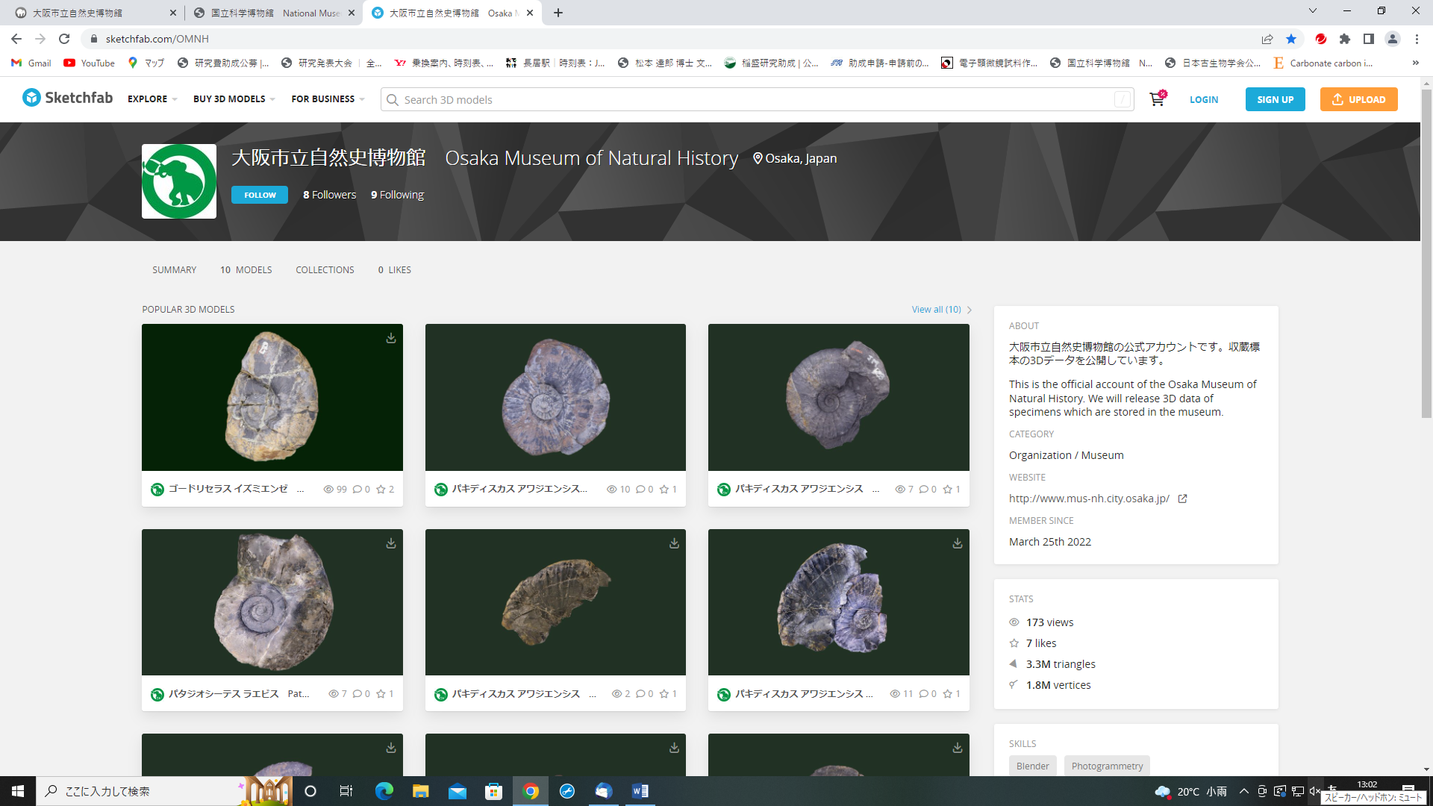This screenshot has width=1433, height=806.
Task: Click the museum mammoth avatar
Action: click(179, 181)
